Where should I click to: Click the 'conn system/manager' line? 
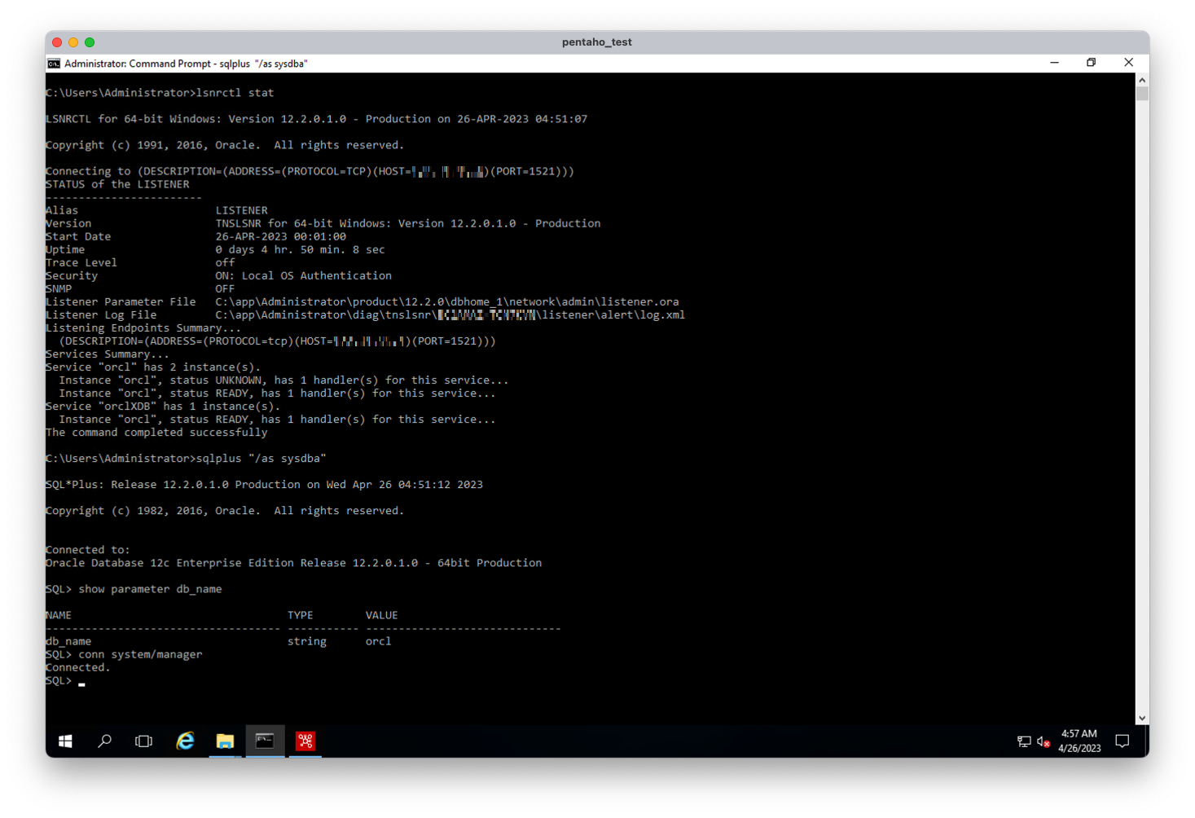(124, 654)
